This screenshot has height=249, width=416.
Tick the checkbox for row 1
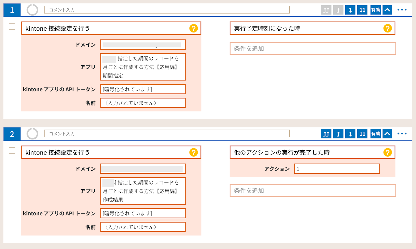coord(12,26)
